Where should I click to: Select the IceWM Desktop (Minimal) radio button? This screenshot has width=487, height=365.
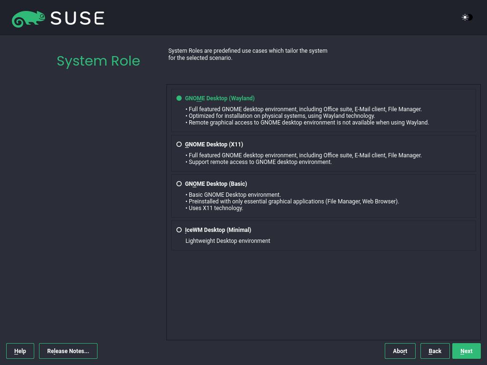179,230
